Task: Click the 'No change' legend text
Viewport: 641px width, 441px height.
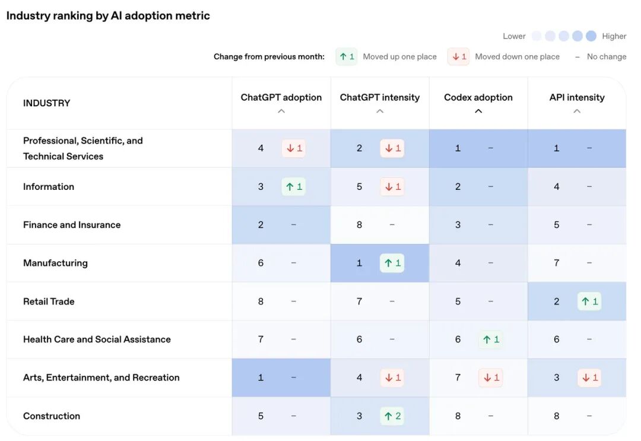Action: (607, 56)
